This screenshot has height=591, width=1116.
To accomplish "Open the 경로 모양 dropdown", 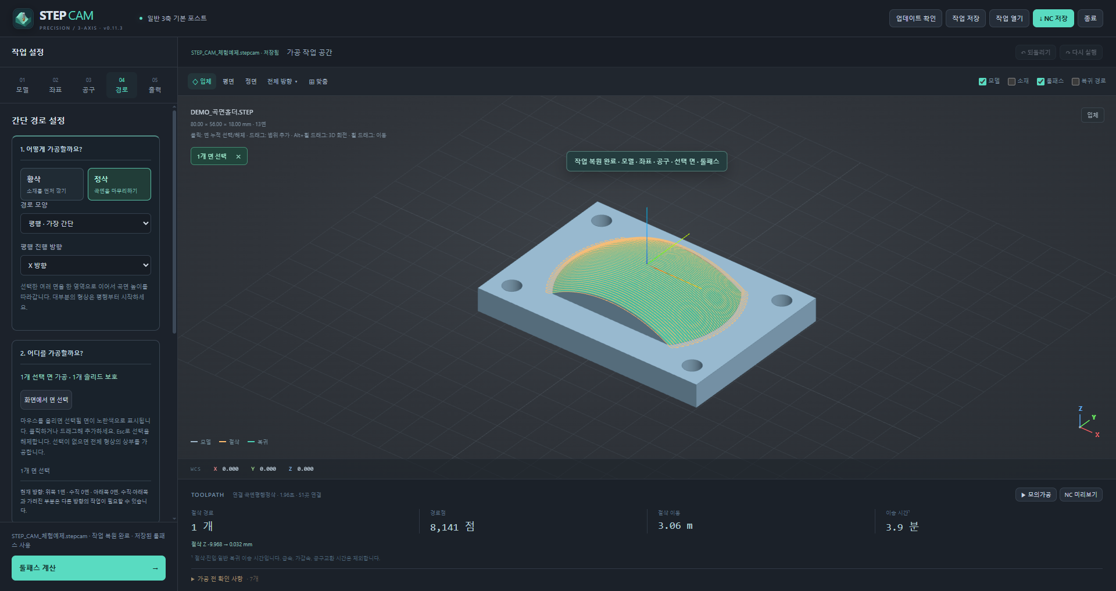I will (85, 224).
